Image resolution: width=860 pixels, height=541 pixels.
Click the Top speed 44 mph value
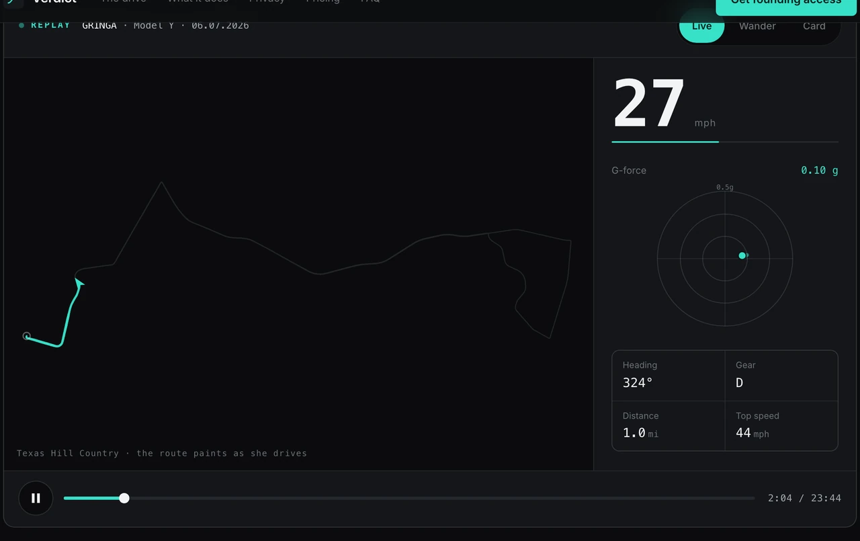[752, 433]
